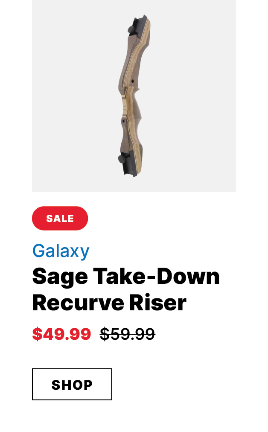Click the top limb bolt knob on the riser
Viewport: 268px width, 432px height.
coord(131,29)
